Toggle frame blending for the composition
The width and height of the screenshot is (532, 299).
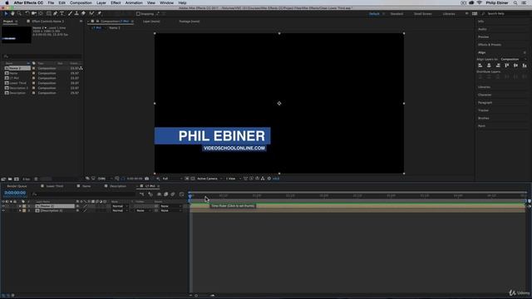click(166, 194)
